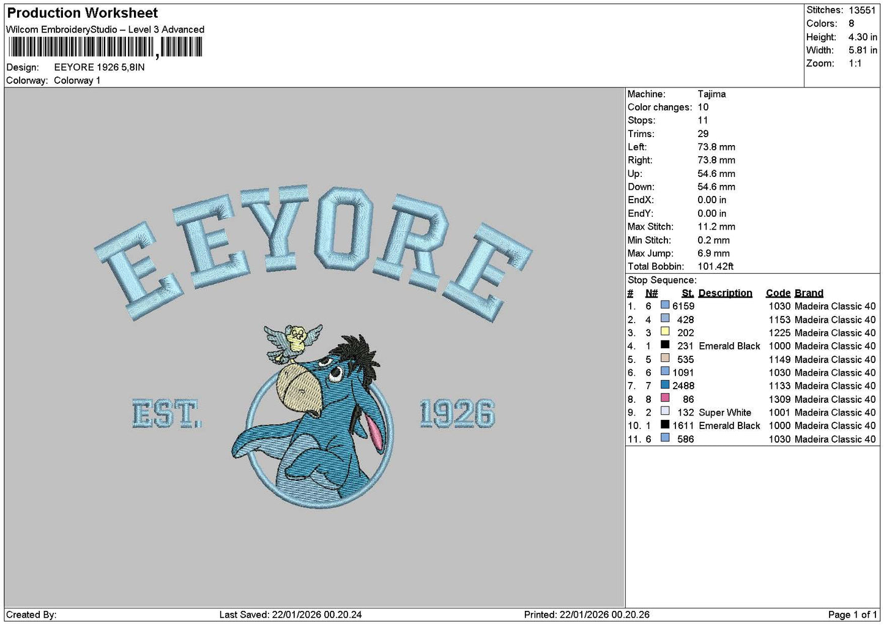Viewport: 884px width, 625px height.
Task: Click the teal swatch in stop row 7
Action: click(665, 384)
